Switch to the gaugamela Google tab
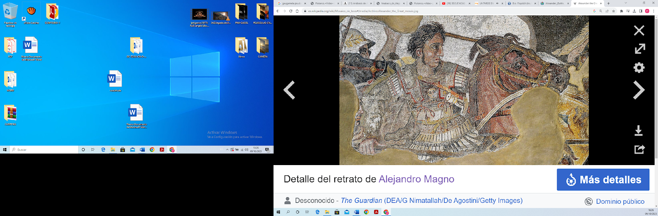Image resolution: width=658 pixels, height=216 pixels. (x=291, y=3)
